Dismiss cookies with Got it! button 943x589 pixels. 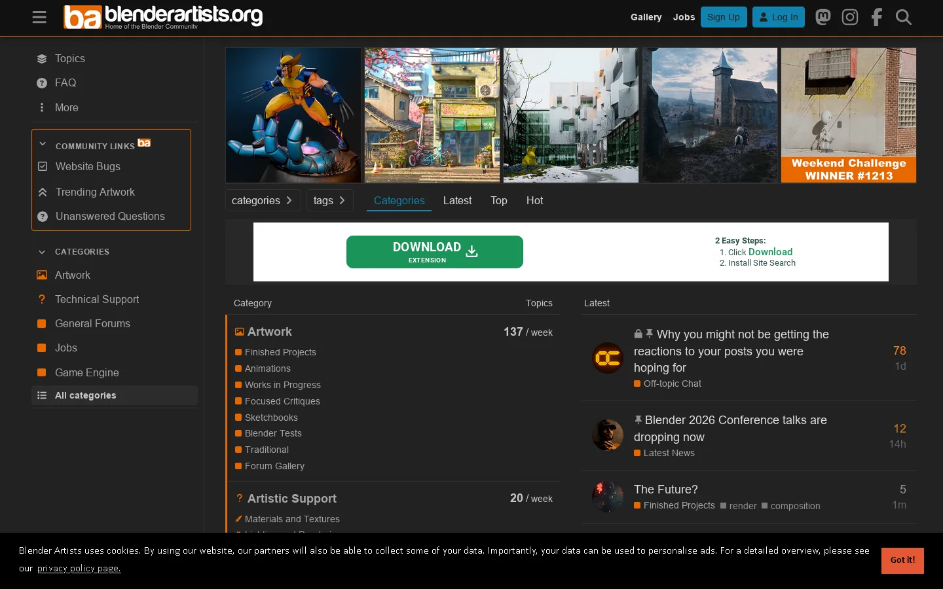tap(902, 560)
